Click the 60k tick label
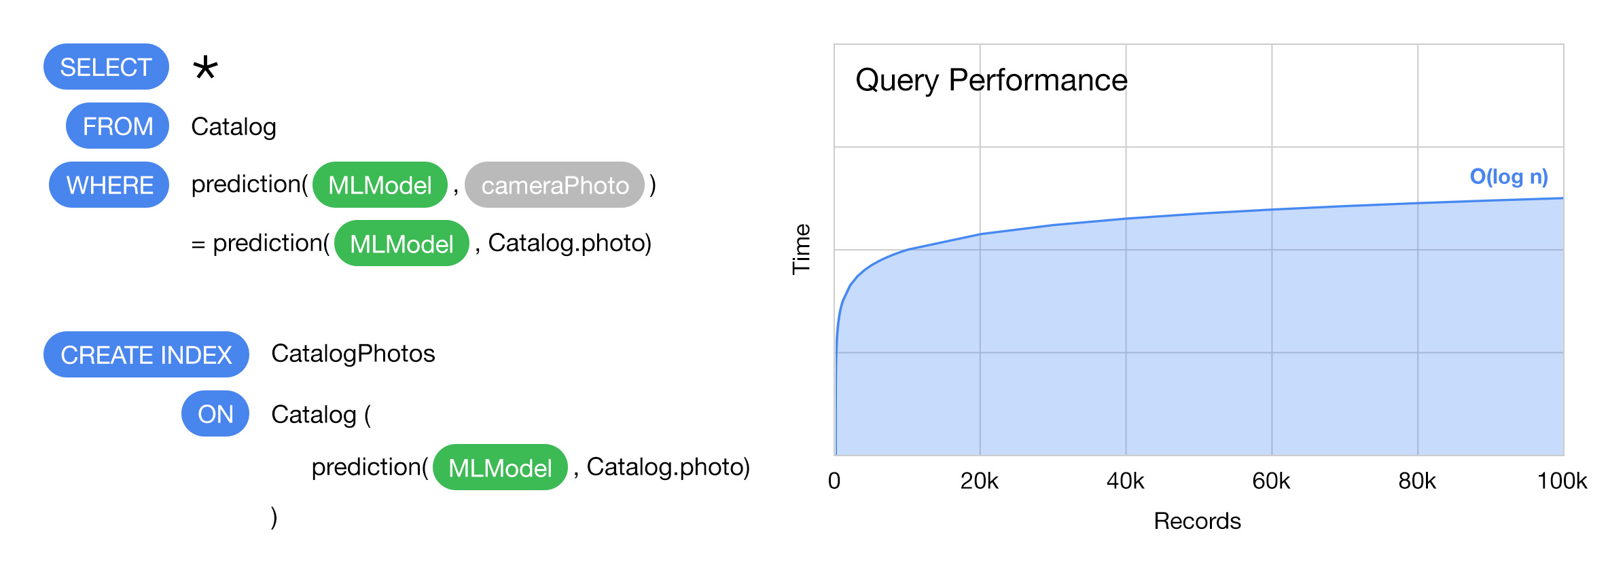Image resolution: width=1608 pixels, height=573 pixels. (x=1271, y=481)
